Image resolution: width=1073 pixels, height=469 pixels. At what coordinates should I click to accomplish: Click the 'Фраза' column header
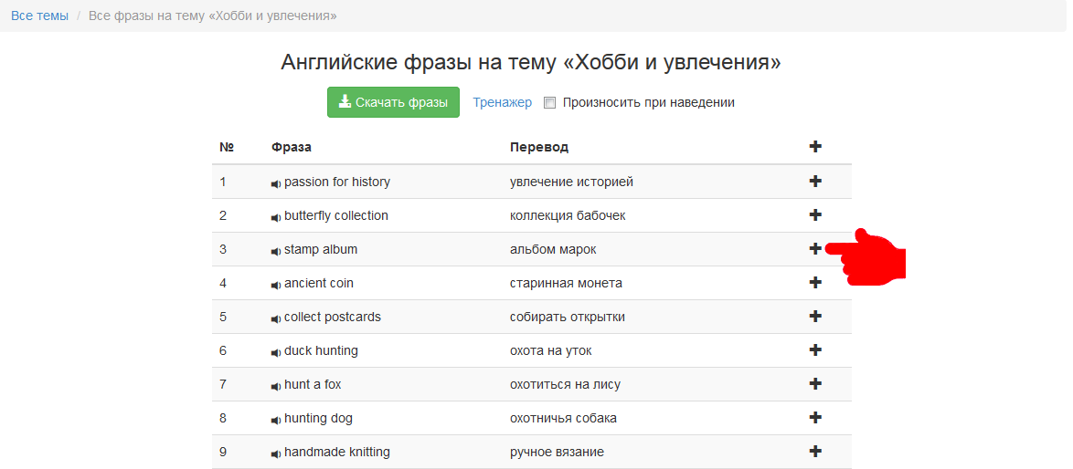(292, 147)
